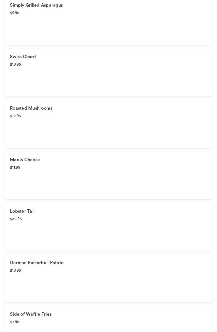Select the Lobster Tail item title
Viewport: 217px width, 332px height.
pyautogui.click(x=22, y=211)
